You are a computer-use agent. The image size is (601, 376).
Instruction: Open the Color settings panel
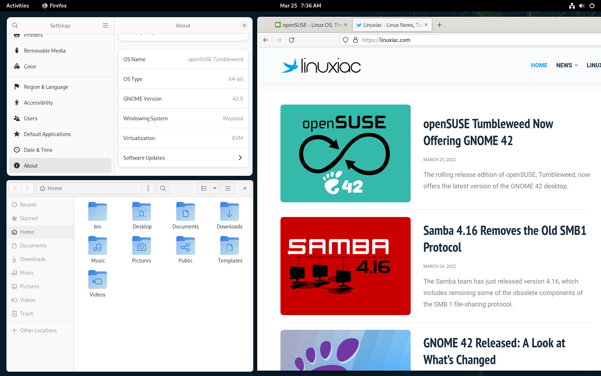(60, 67)
